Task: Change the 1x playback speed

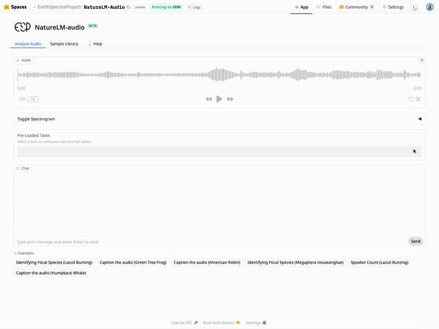Action: (32, 99)
